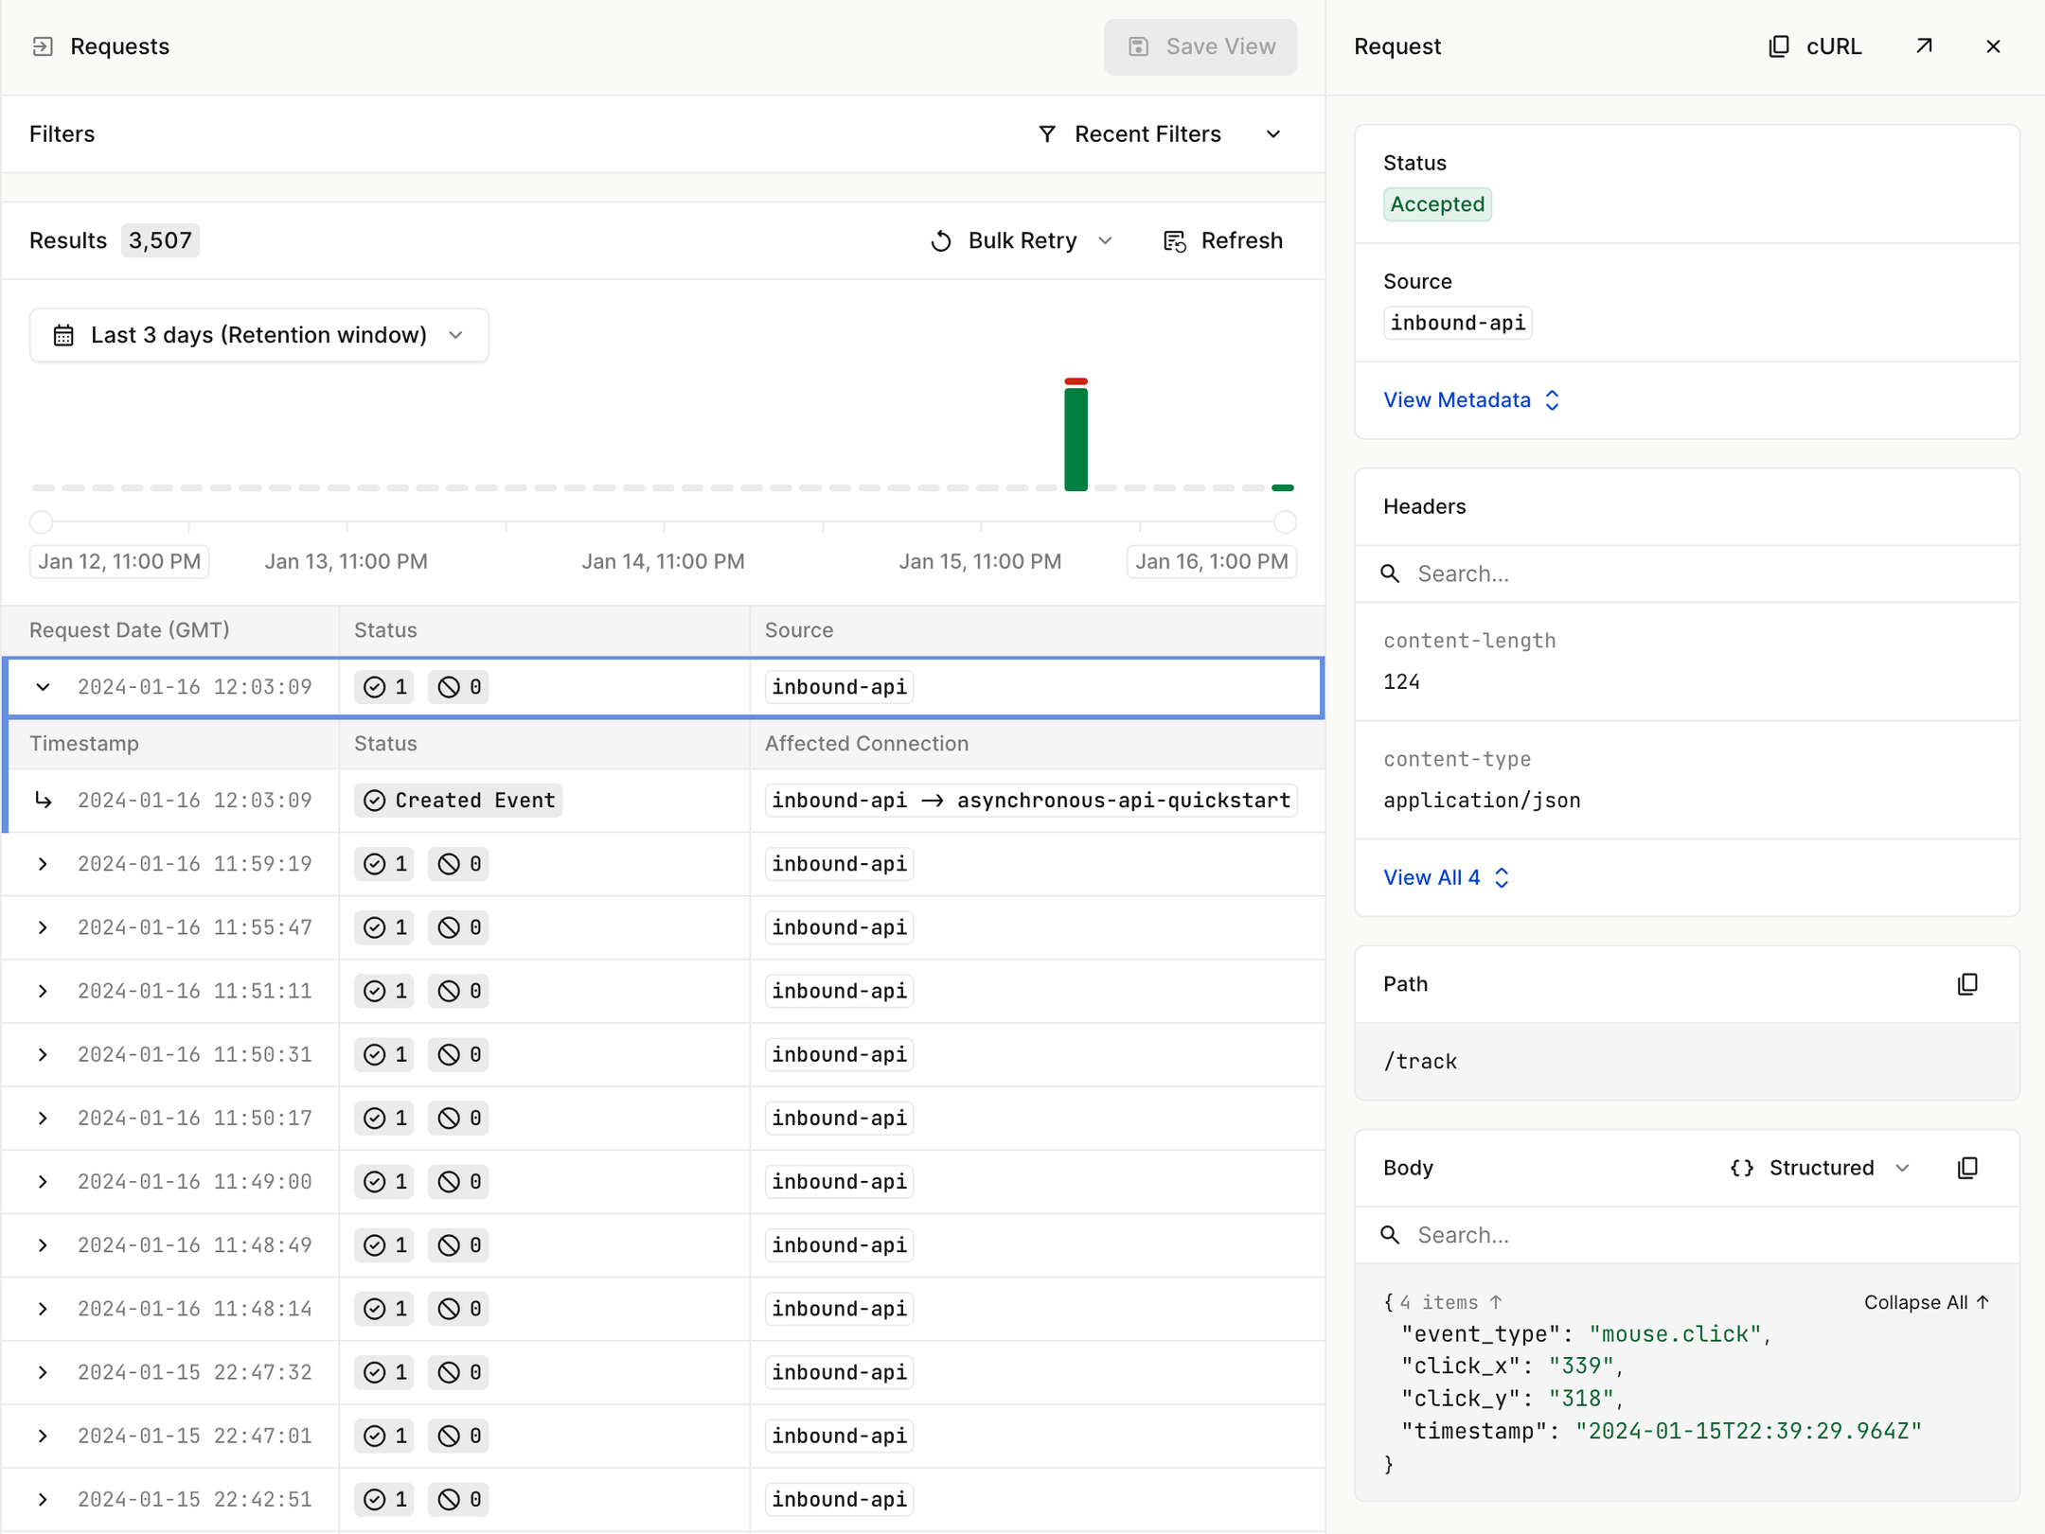Click the calendar icon in the date selector
Viewport: 2045px width, 1534px height.
(x=62, y=334)
